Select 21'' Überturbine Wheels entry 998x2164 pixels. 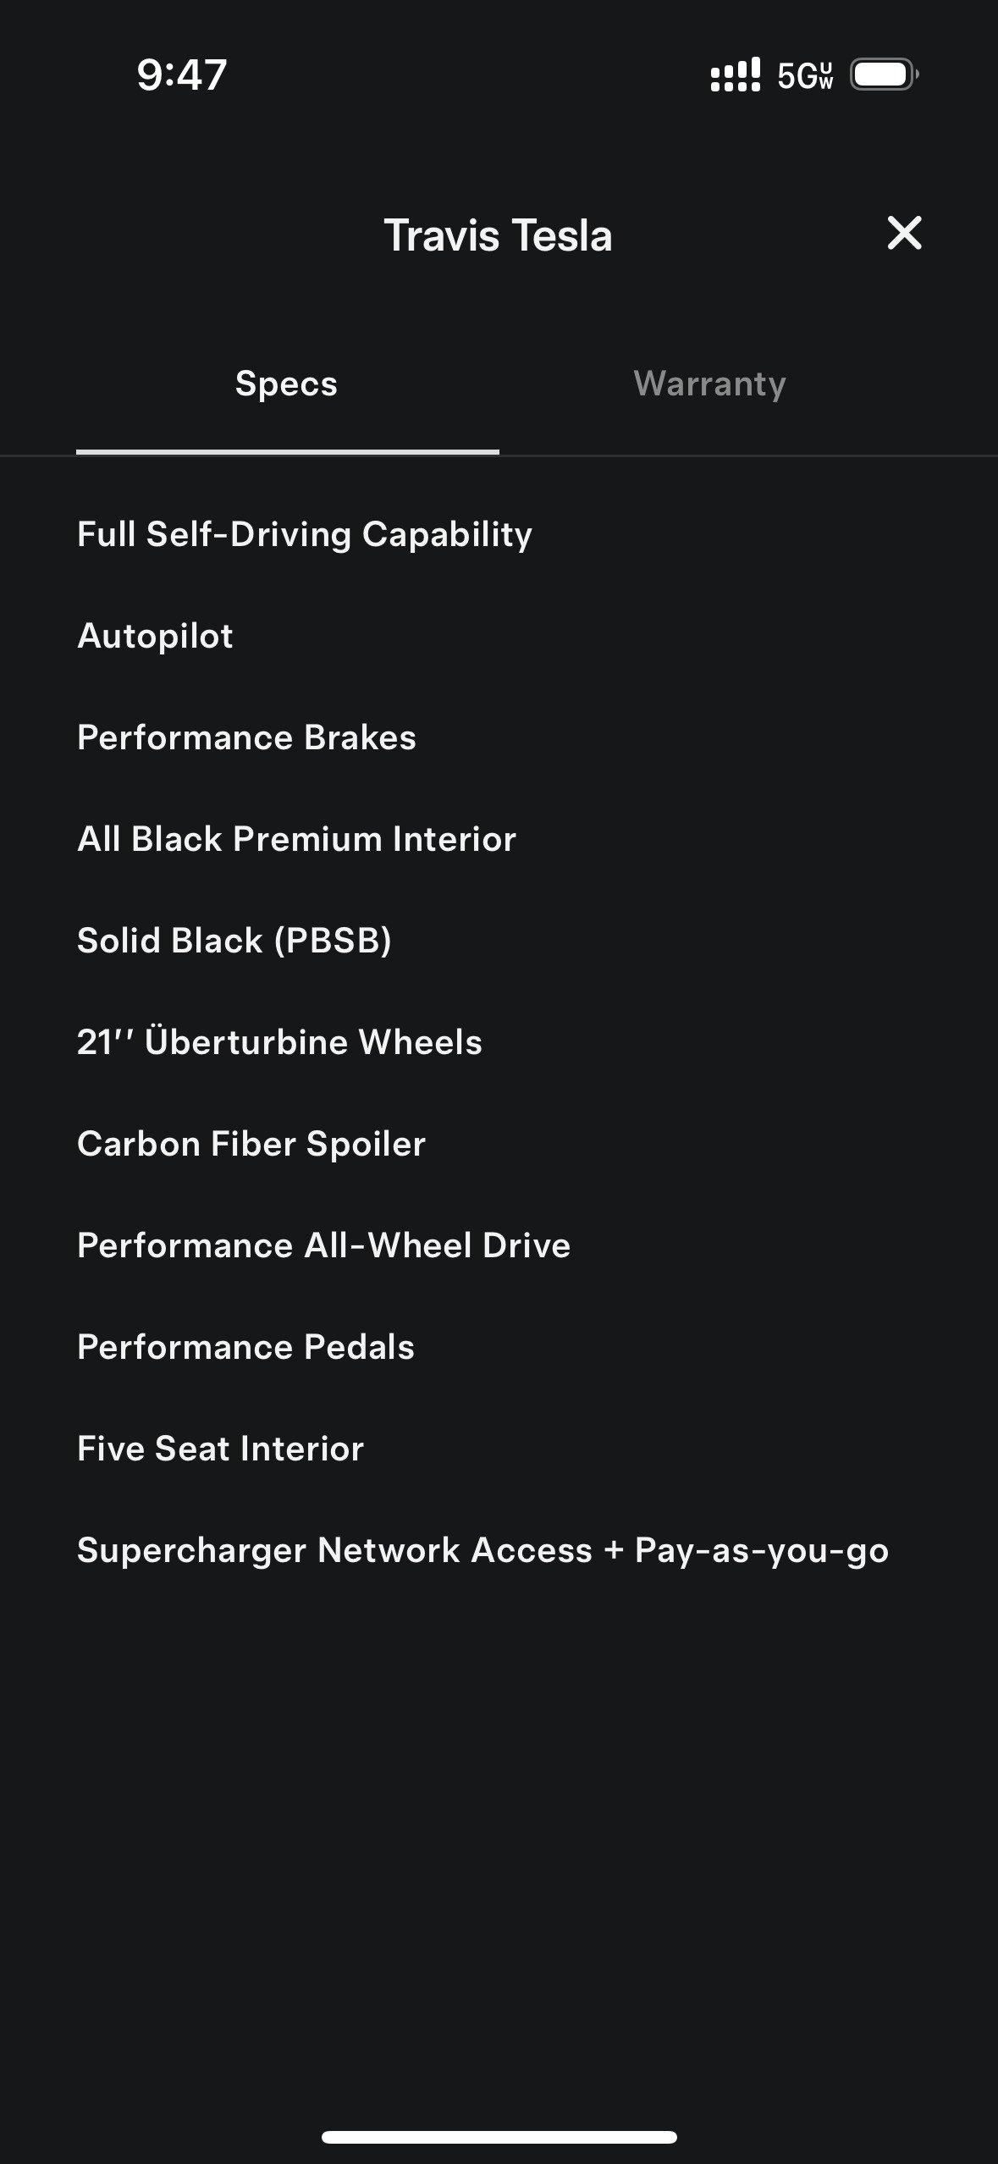point(279,1042)
